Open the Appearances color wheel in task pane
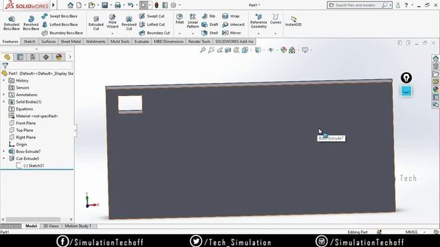Image resolution: width=440 pixels, height=247 pixels. [435, 89]
